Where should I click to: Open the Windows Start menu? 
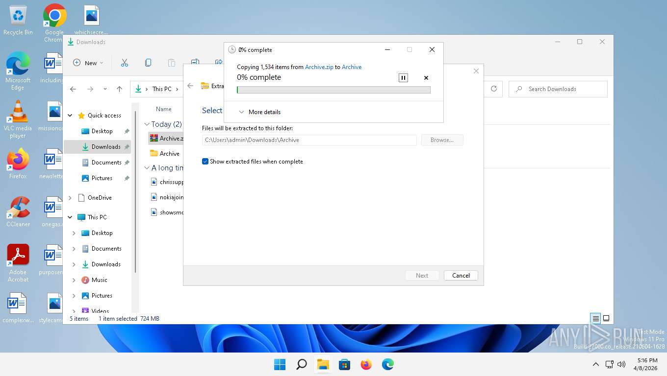pyautogui.click(x=280, y=364)
